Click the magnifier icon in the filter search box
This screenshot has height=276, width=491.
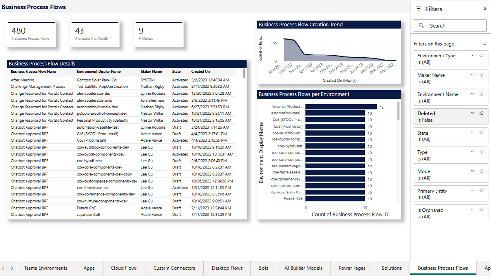[421, 25]
